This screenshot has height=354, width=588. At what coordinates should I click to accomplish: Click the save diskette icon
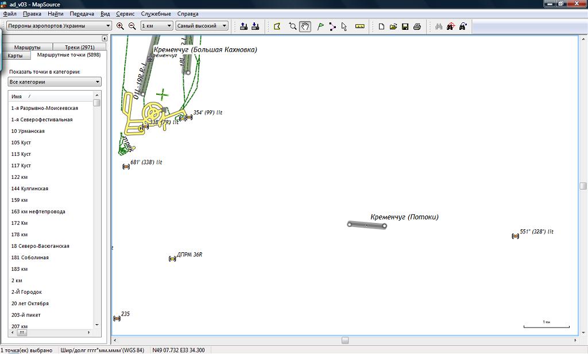[x=405, y=26]
